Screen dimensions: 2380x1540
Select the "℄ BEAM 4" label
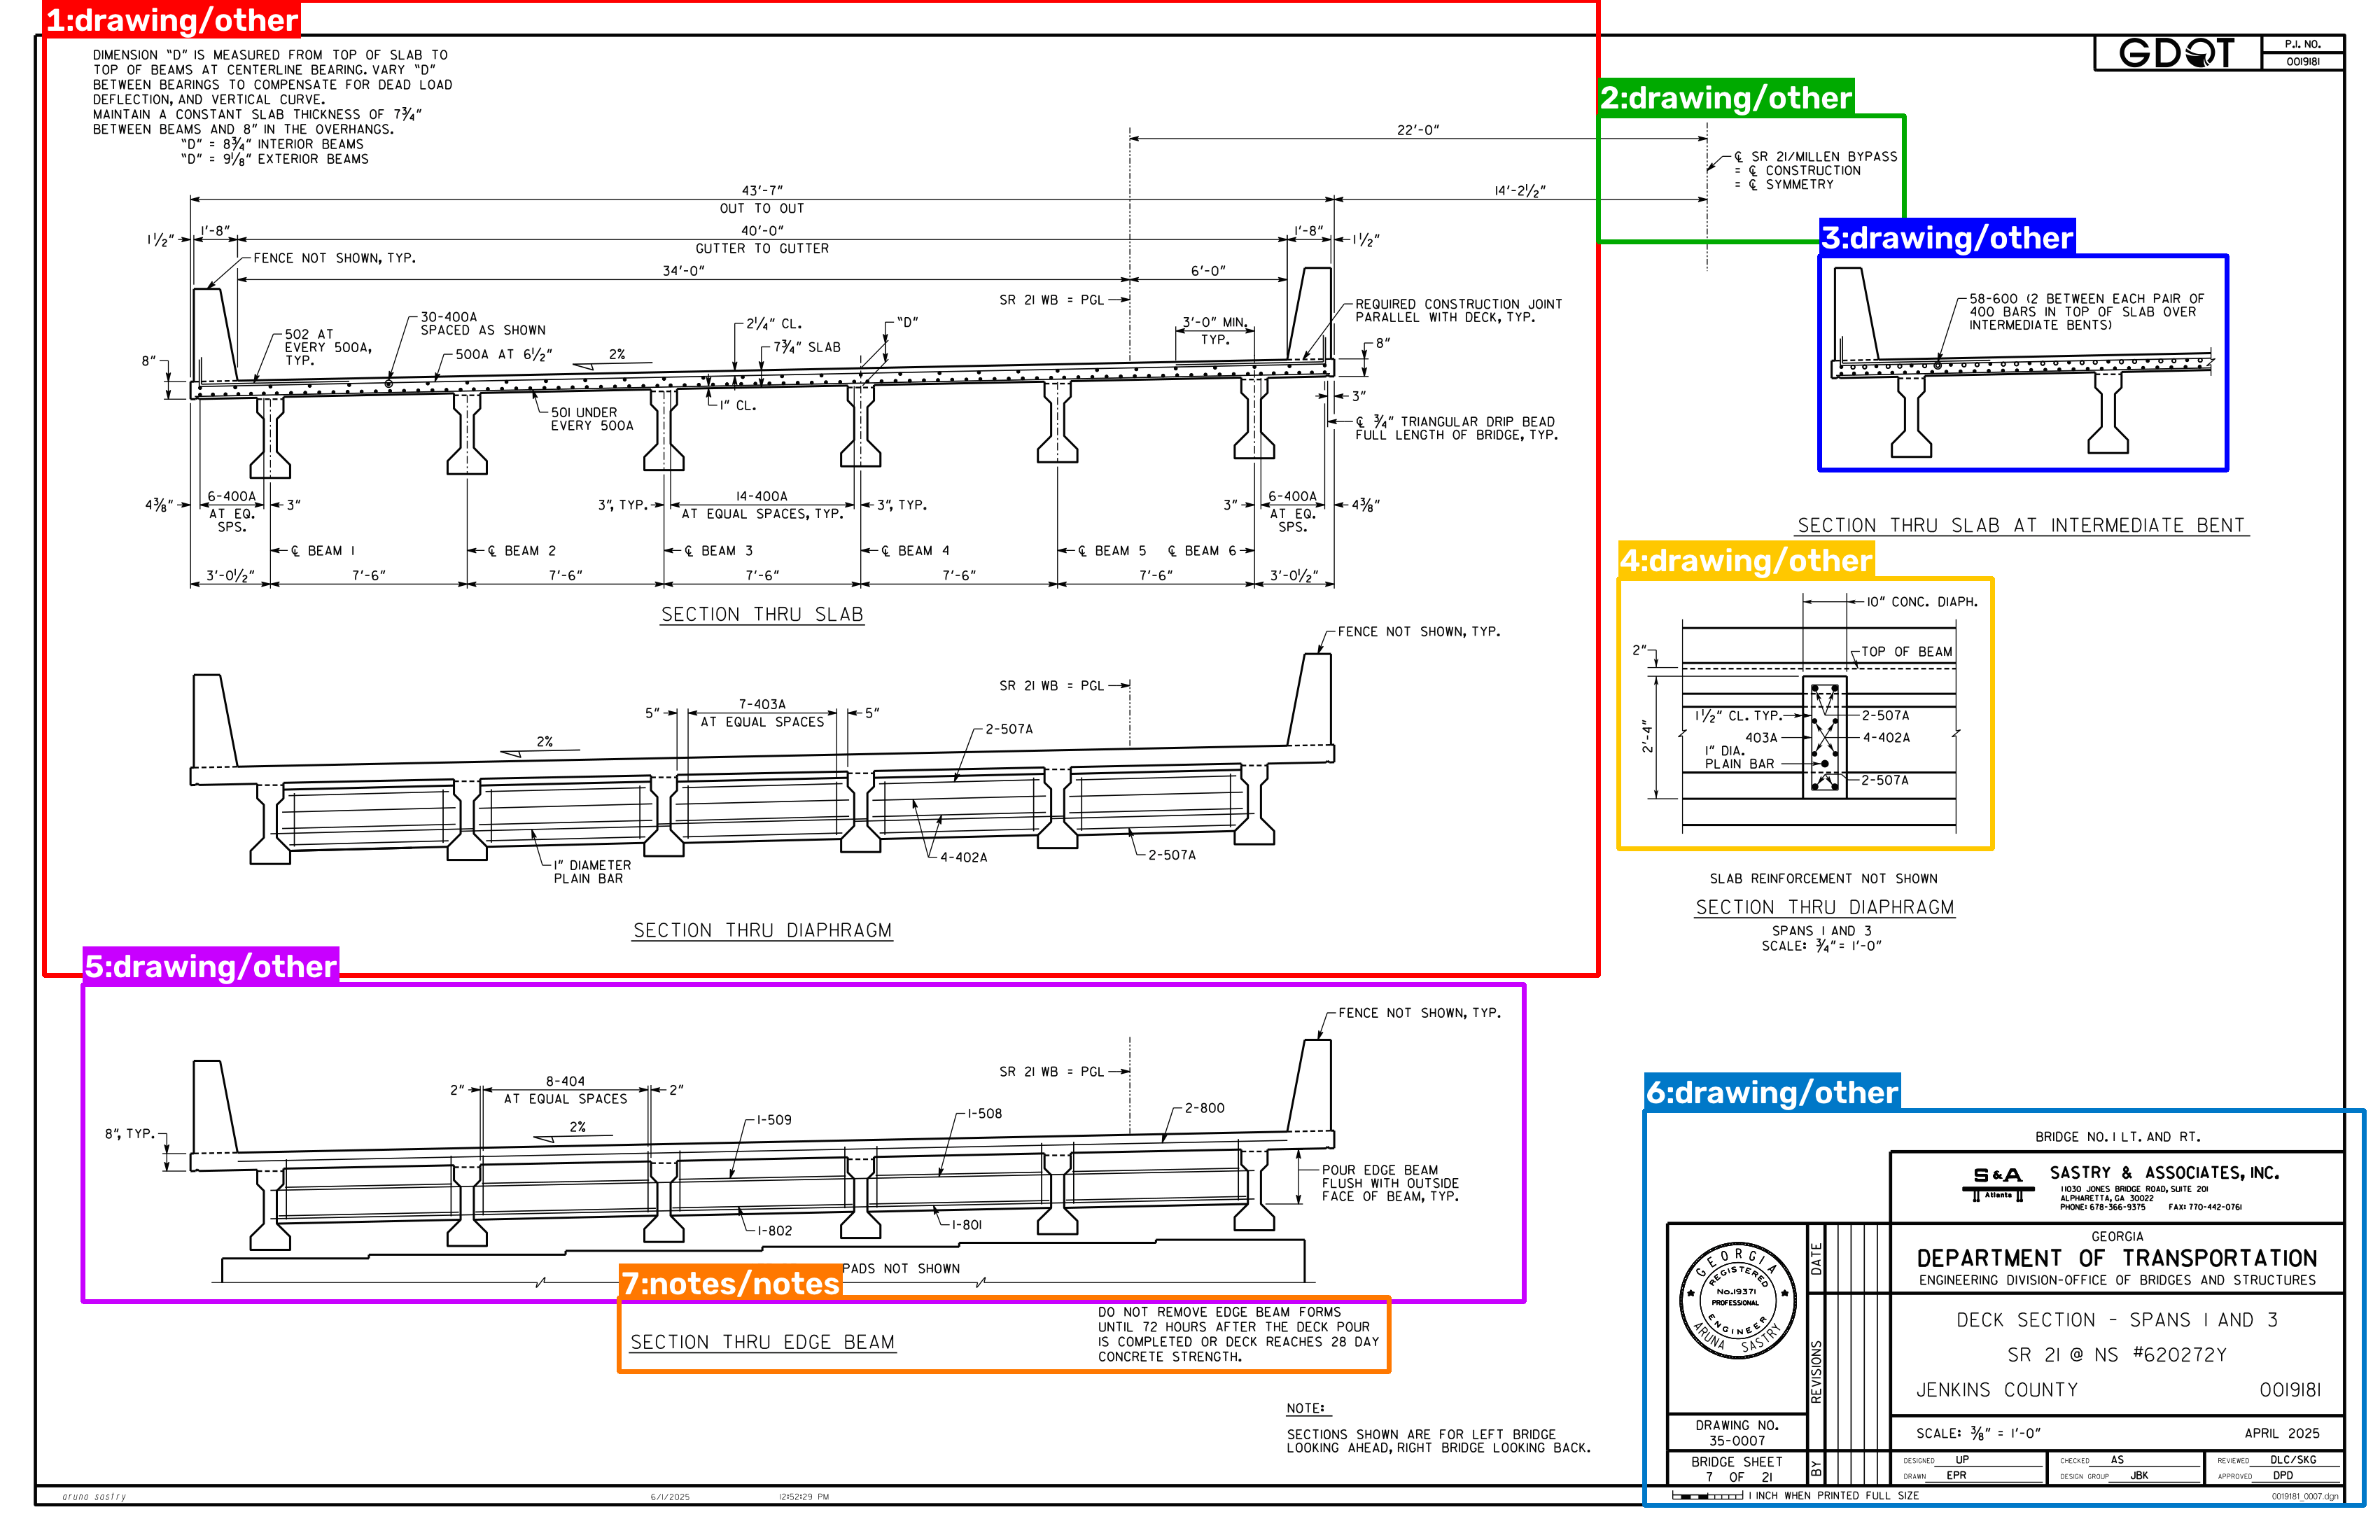(x=915, y=551)
